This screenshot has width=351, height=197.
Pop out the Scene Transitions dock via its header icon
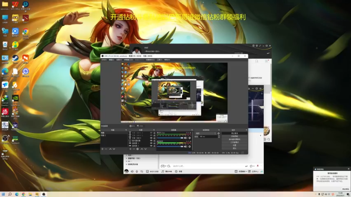coord(219,130)
